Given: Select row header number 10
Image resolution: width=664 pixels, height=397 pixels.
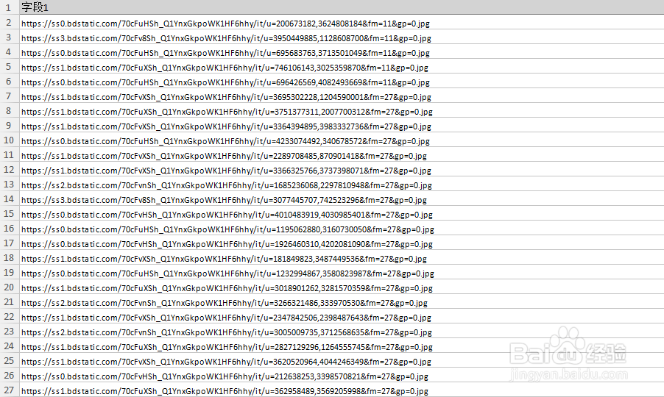Looking at the screenshot, I should point(10,140).
